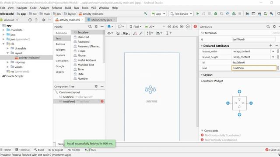Click the top id input field
Screen dimensions: 280x157
point(254,39)
